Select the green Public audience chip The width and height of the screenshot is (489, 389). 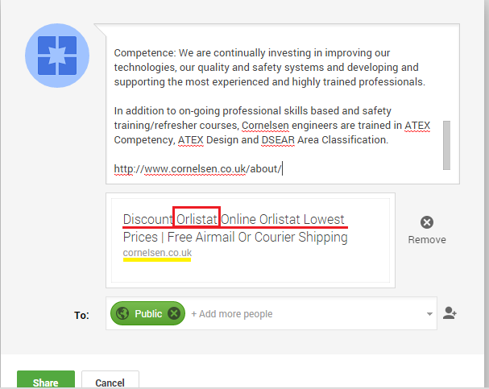click(x=147, y=313)
